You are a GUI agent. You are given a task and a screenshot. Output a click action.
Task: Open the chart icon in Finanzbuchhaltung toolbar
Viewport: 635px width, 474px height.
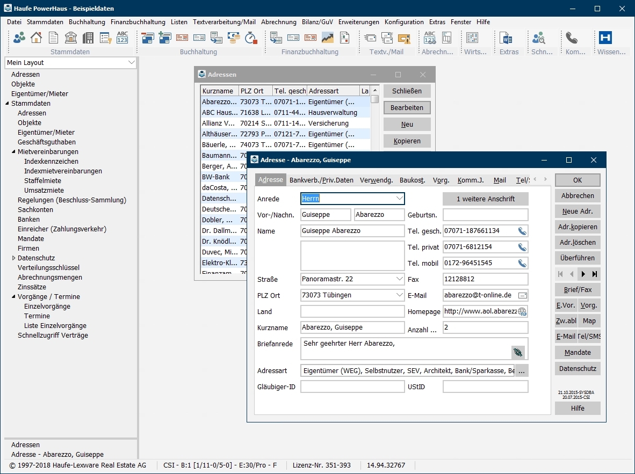point(328,38)
